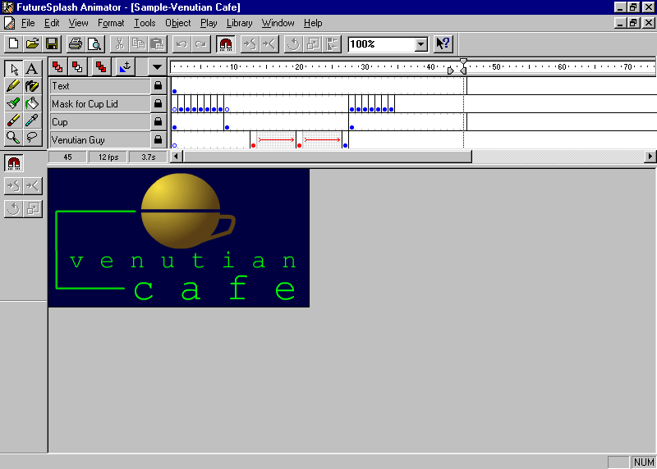Click the Redo toolbar icon
Image resolution: width=657 pixels, height=469 pixels.
[x=200, y=44]
